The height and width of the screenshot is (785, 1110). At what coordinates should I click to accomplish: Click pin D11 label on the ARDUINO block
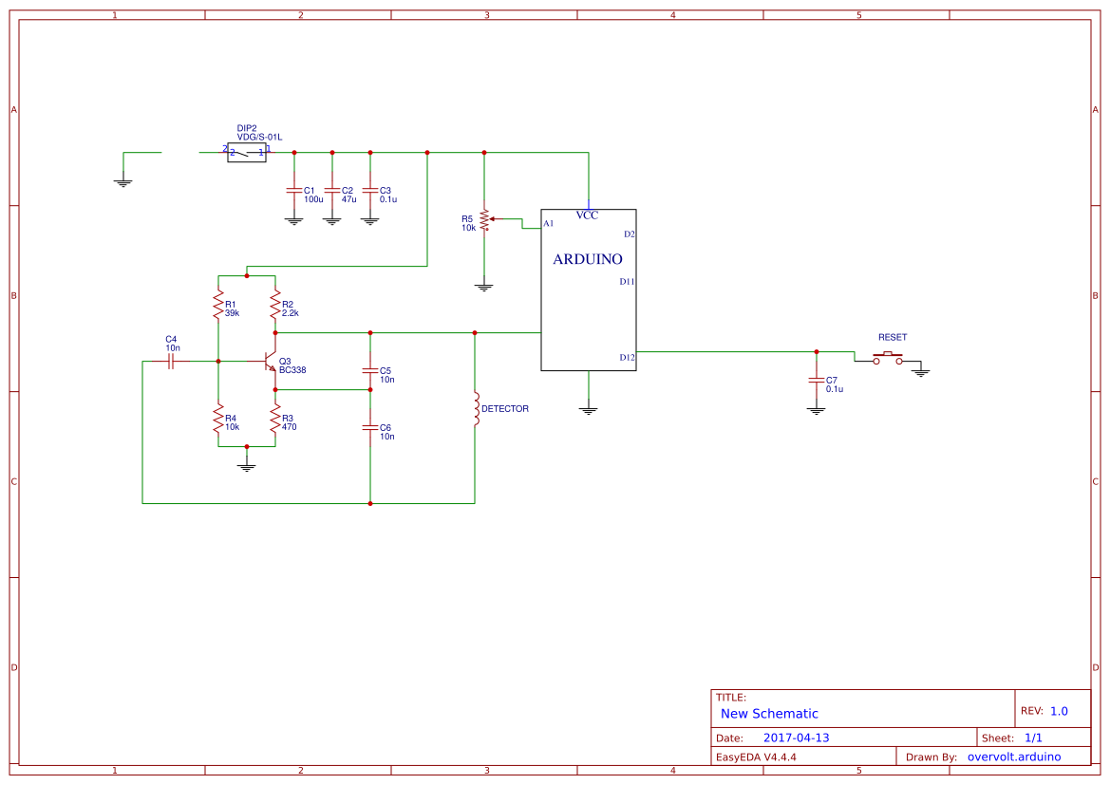tap(625, 279)
